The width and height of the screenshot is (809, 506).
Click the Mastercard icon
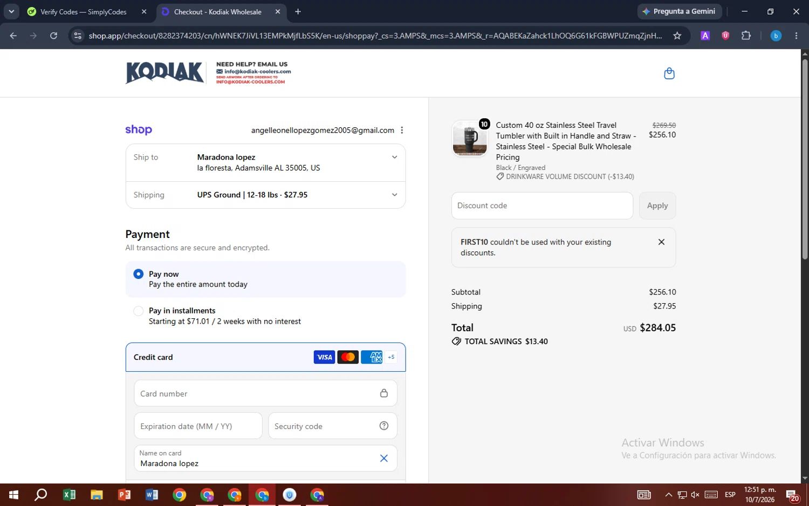click(x=348, y=357)
